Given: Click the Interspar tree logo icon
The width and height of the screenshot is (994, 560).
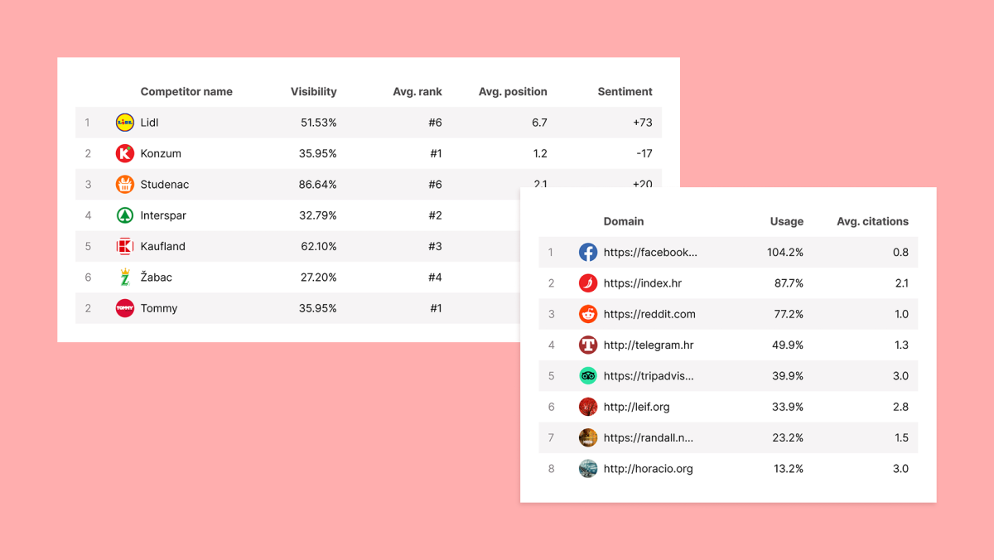Looking at the screenshot, I should click(124, 215).
